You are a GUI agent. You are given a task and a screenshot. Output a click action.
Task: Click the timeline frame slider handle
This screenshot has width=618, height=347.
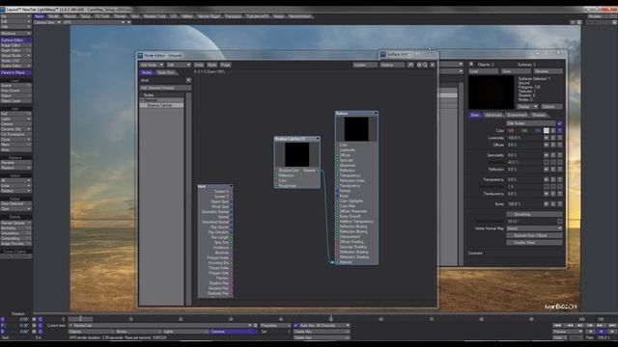tap(80, 319)
